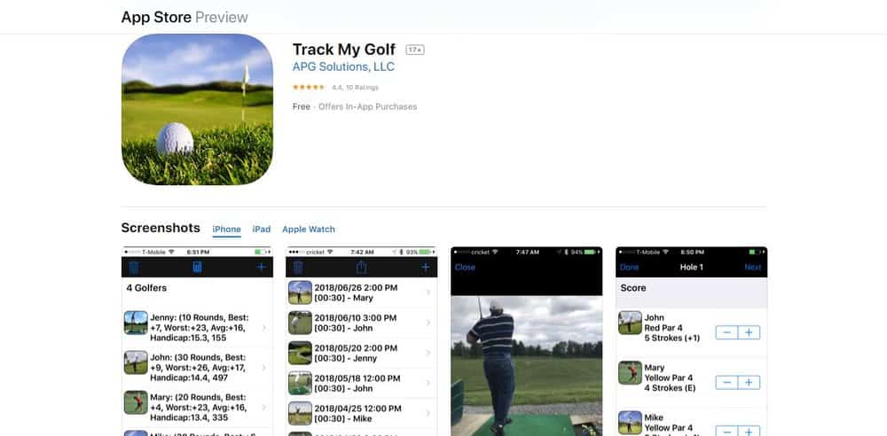Click Next in the Hole 1 screenshot
The image size is (887, 436).
click(753, 267)
